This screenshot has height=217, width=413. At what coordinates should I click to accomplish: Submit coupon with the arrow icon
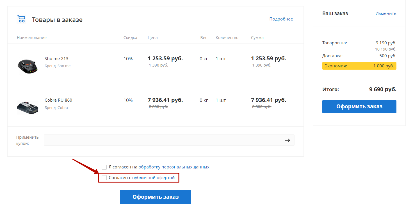pos(287,140)
